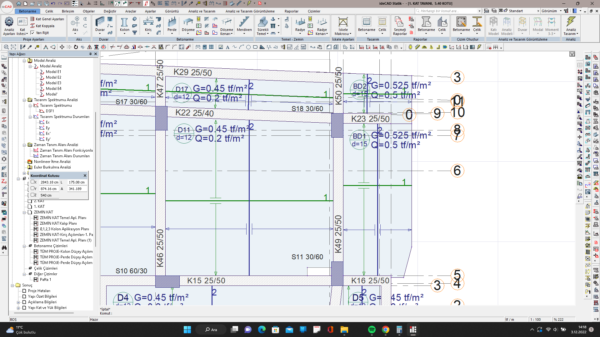Viewport: 600px width, 337px height.
Task: Click the L length value field
Action: [77, 182]
